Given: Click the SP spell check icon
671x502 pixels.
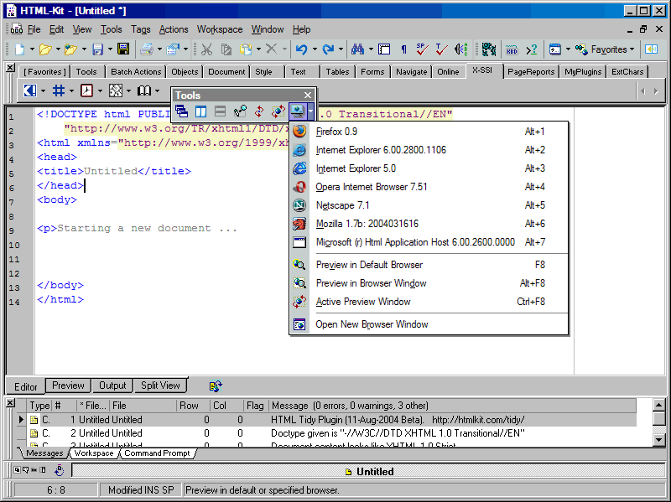Looking at the screenshot, I should click(x=422, y=49).
